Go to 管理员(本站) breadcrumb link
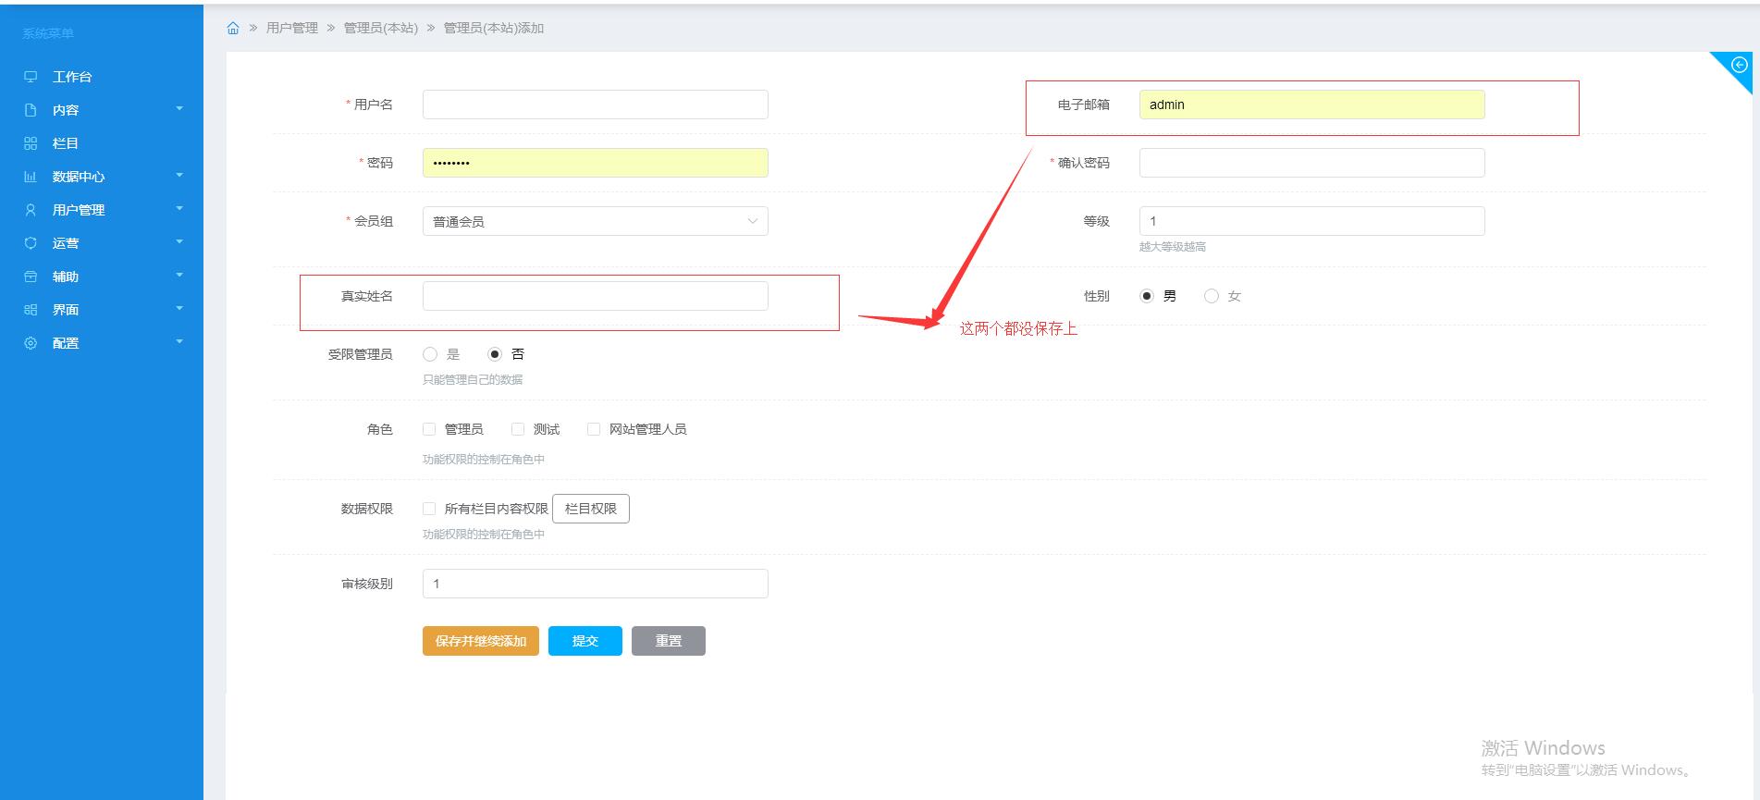The height and width of the screenshot is (800, 1760). [381, 29]
